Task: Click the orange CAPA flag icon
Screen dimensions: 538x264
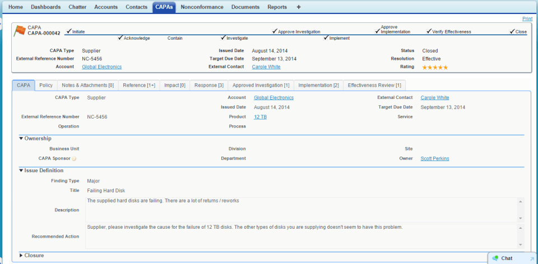Action: coord(20,30)
